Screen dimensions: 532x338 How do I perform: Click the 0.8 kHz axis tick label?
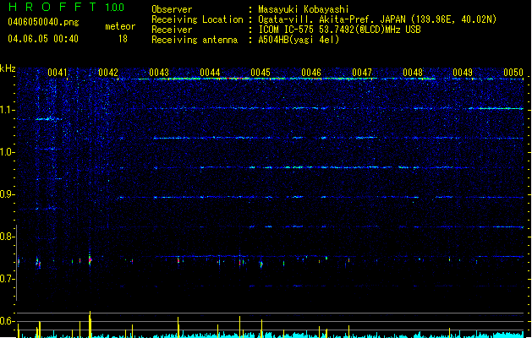(8, 237)
